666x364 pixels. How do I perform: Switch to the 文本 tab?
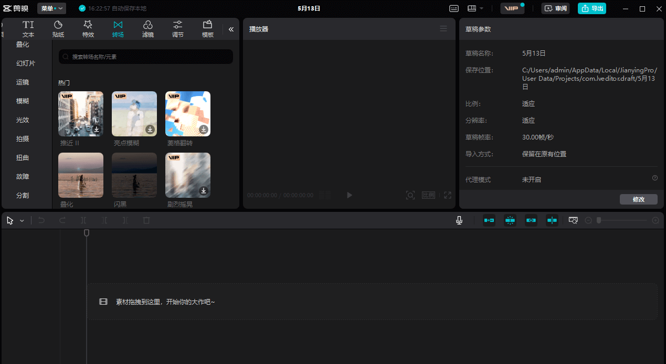[28, 29]
